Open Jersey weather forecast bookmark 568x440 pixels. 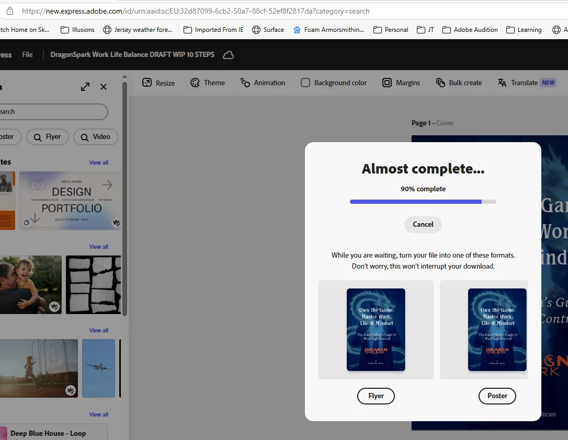pos(138,30)
